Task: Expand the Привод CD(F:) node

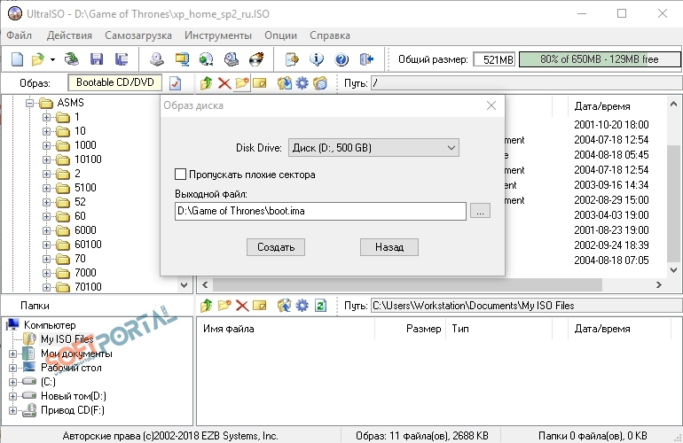Action: click(12, 410)
